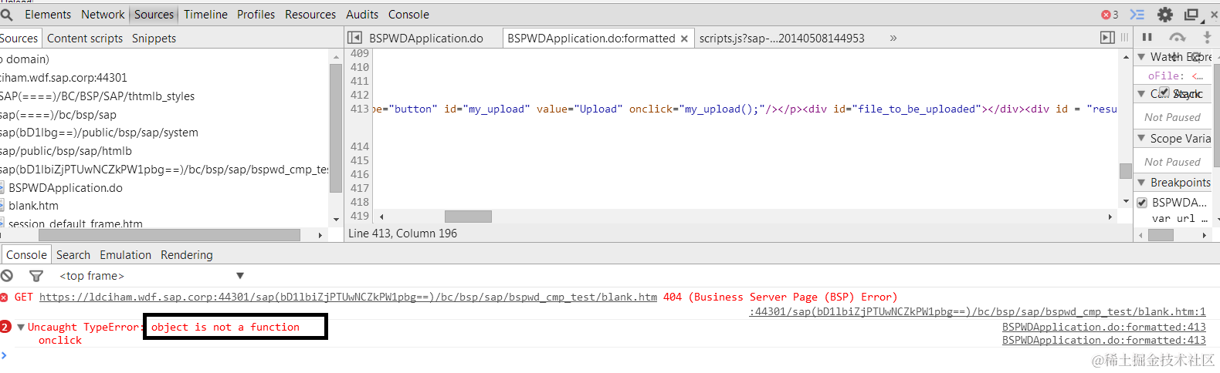Viewport: 1220px width, 373px height.
Task: Click the editor horizontal scrollbar thumb
Action: coord(468,217)
